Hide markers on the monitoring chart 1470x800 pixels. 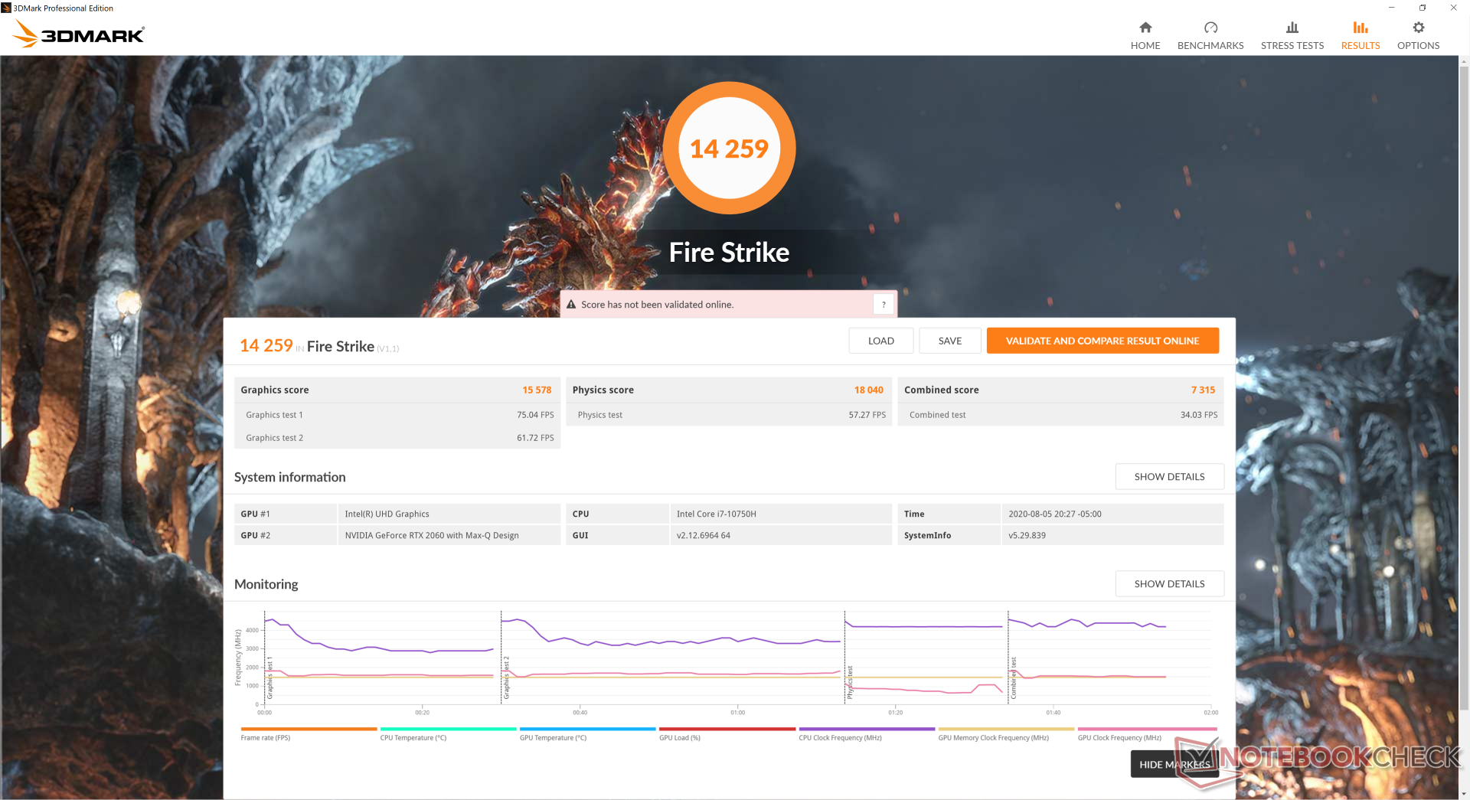coord(1174,765)
